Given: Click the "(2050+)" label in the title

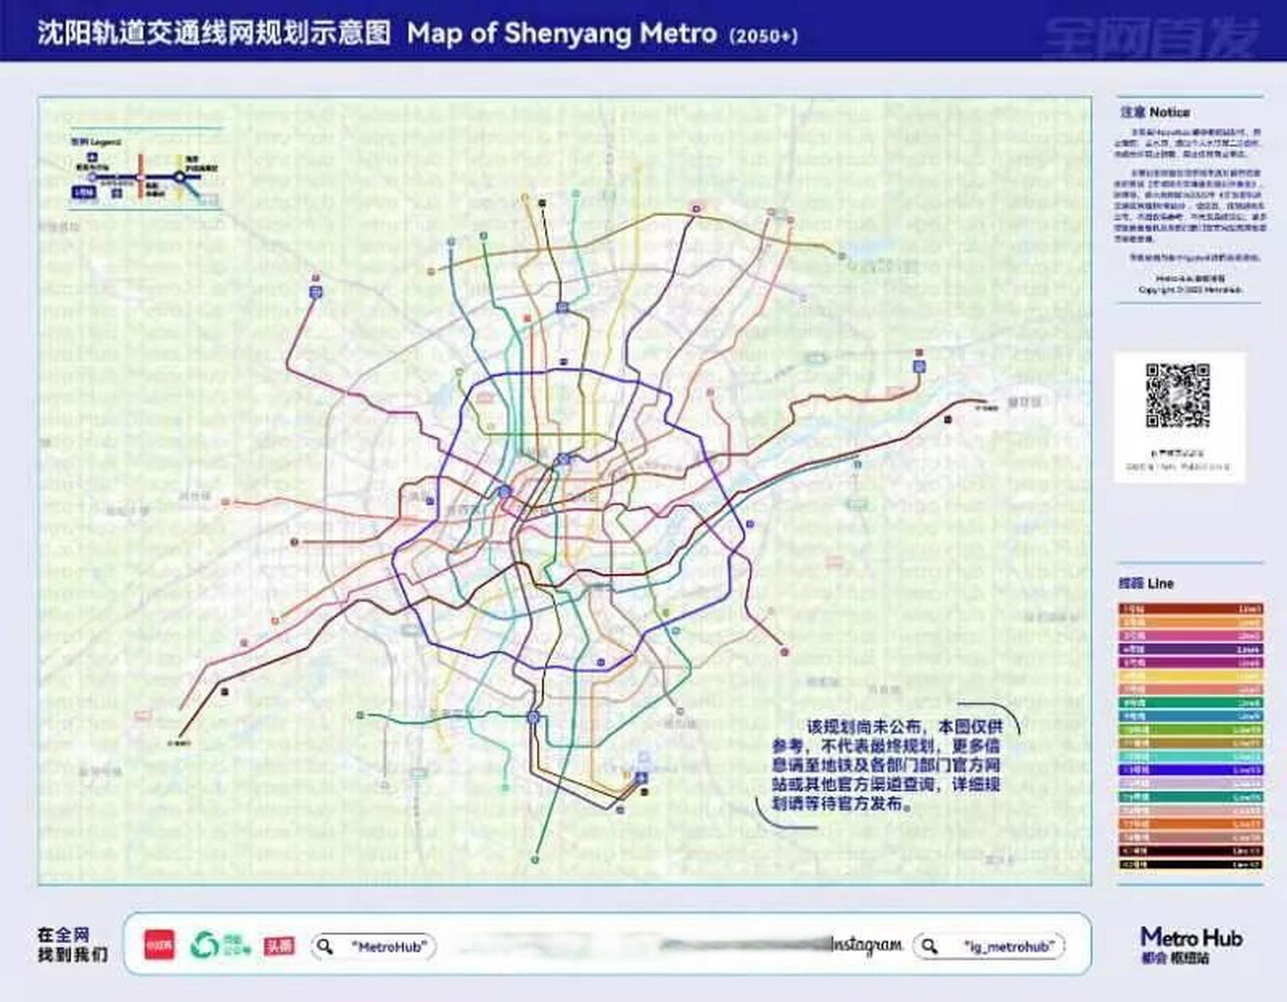Looking at the screenshot, I should pos(763,36).
